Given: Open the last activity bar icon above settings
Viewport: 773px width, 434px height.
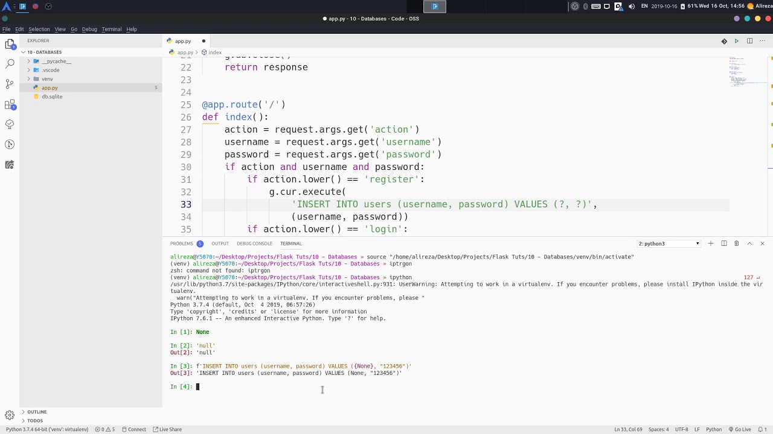Looking at the screenshot, I should (10, 165).
